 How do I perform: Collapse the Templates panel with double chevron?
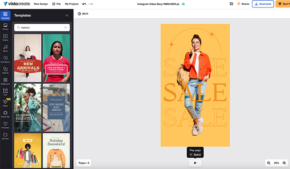point(67,15)
